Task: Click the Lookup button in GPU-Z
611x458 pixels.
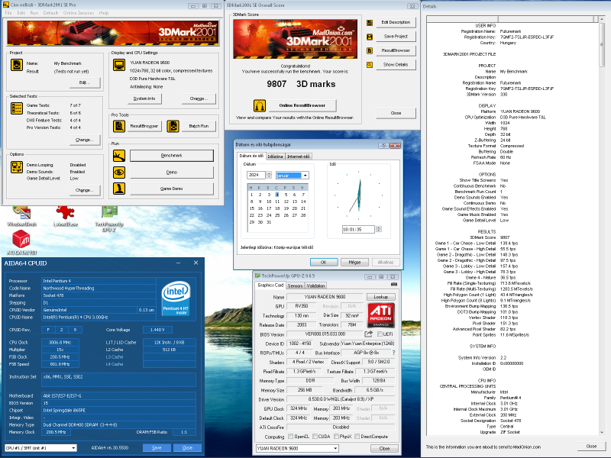Action: 380,297
